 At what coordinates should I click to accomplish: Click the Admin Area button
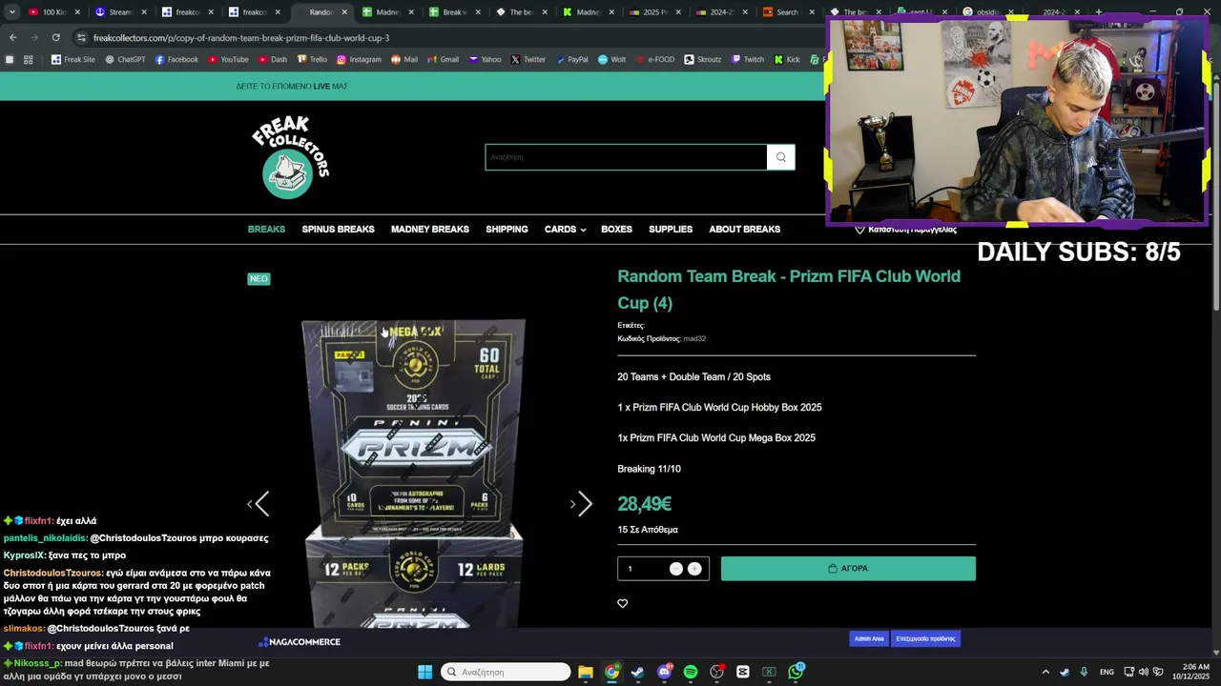click(x=869, y=638)
